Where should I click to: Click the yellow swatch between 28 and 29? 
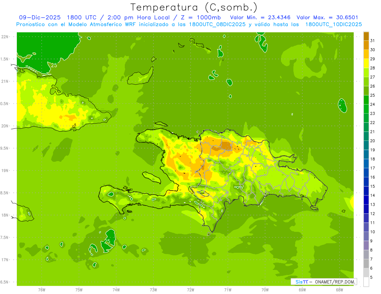366,63
